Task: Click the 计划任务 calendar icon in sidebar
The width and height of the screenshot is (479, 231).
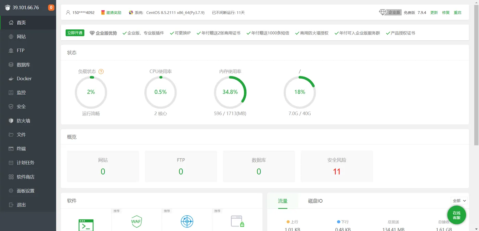Action: pyautogui.click(x=11, y=163)
